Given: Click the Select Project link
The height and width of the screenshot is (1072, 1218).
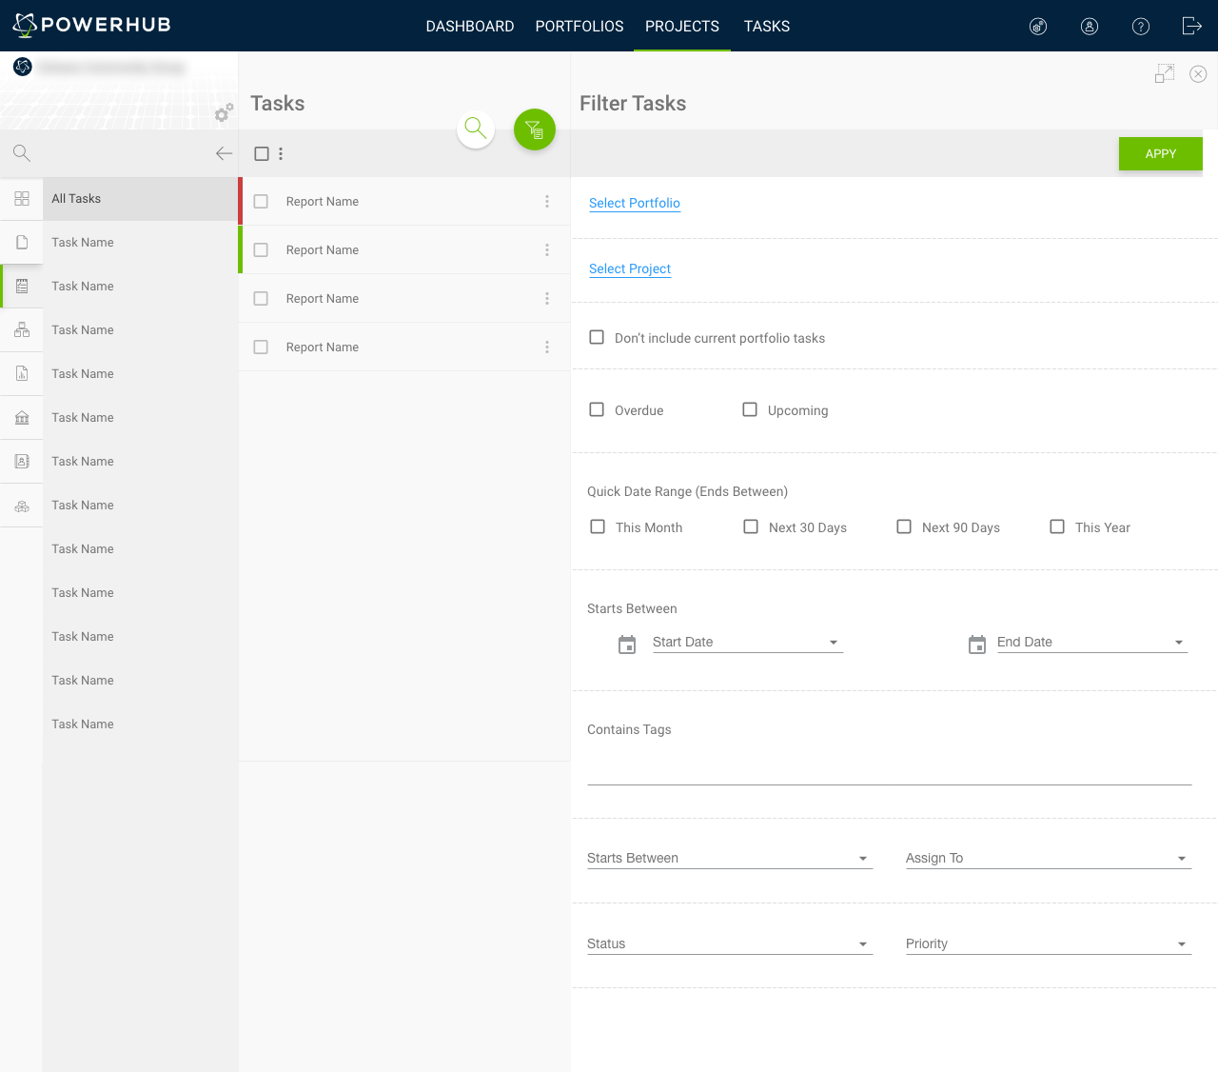Looking at the screenshot, I should [x=630, y=268].
